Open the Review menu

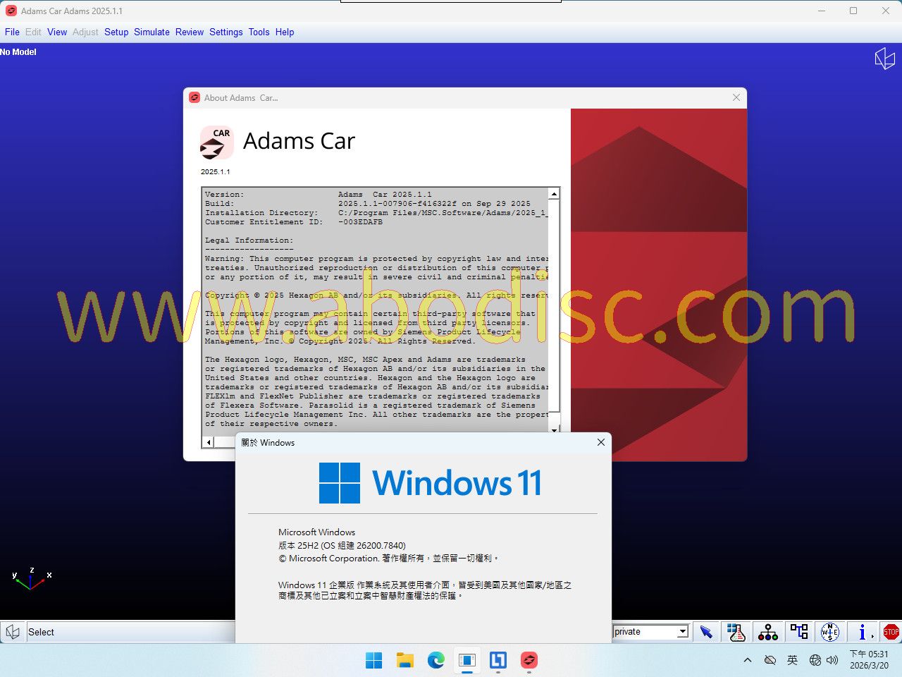click(x=189, y=32)
